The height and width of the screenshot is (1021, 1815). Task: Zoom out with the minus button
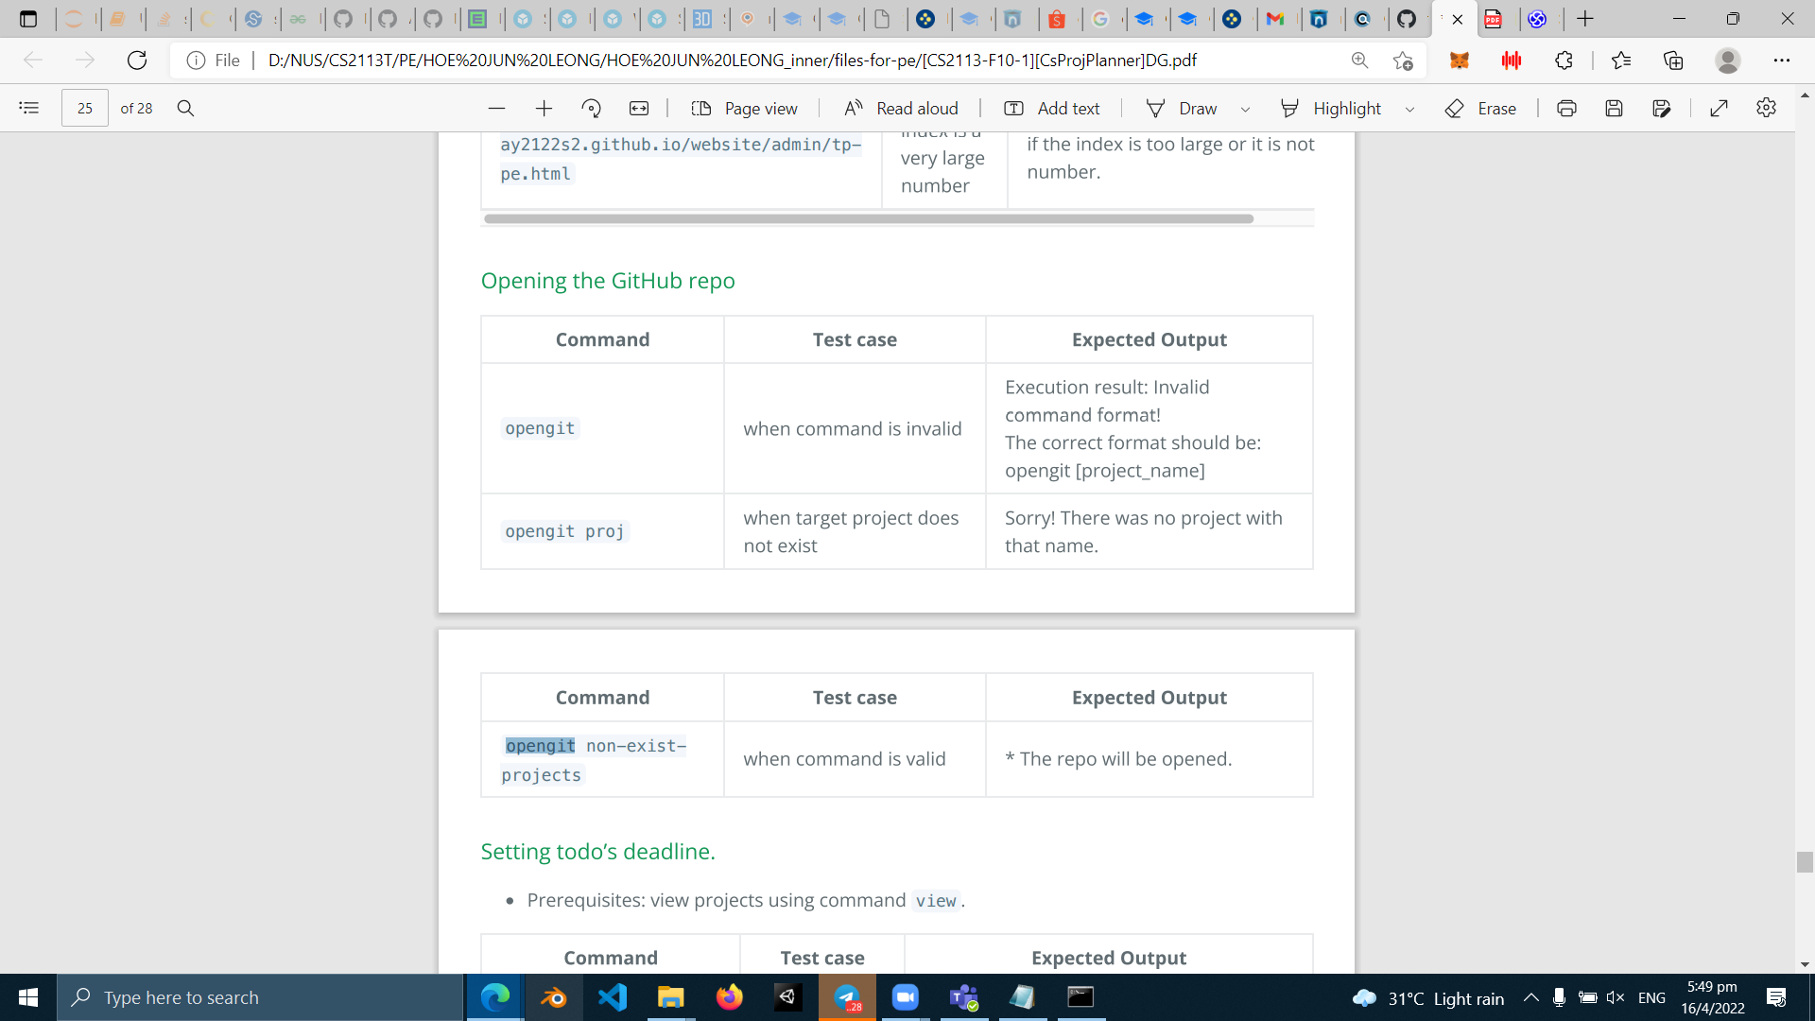click(x=496, y=108)
